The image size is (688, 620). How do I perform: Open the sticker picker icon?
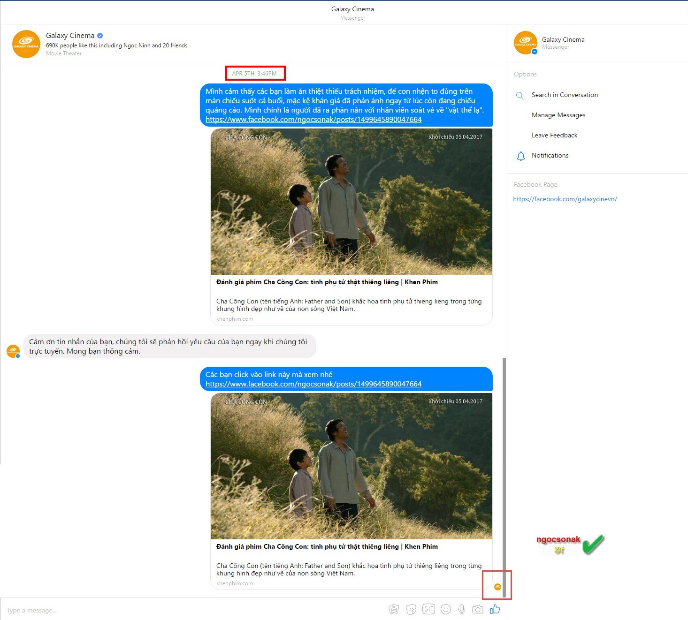(411, 609)
